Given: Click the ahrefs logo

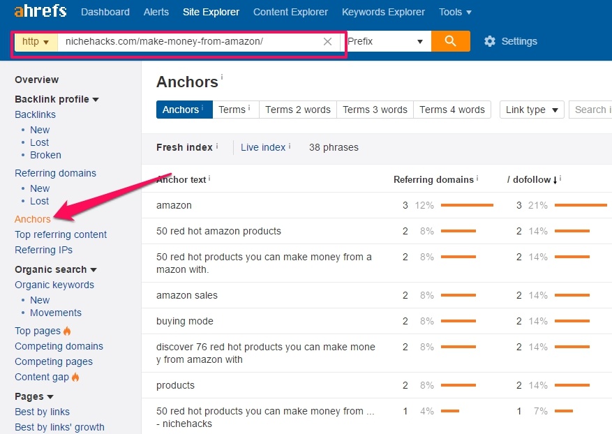Looking at the screenshot, I should [40, 11].
